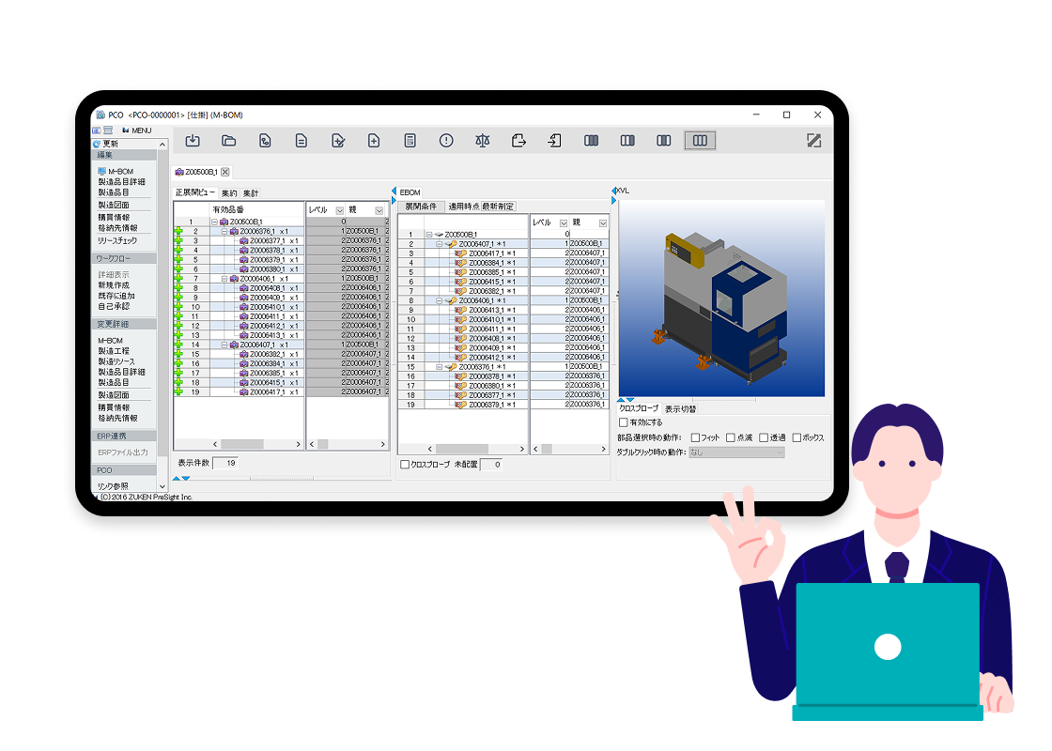Tick the クロスプローブ checkbox under EBOM
This screenshot has height=751, width=1052.
(x=405, y=465)
